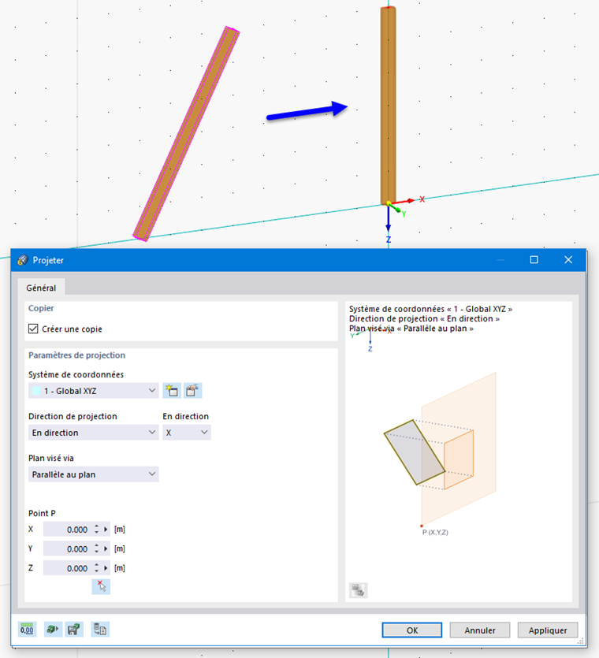599x658 pixels.
Task: Open the arrow menu beside Point P X field
Action: 106,530
